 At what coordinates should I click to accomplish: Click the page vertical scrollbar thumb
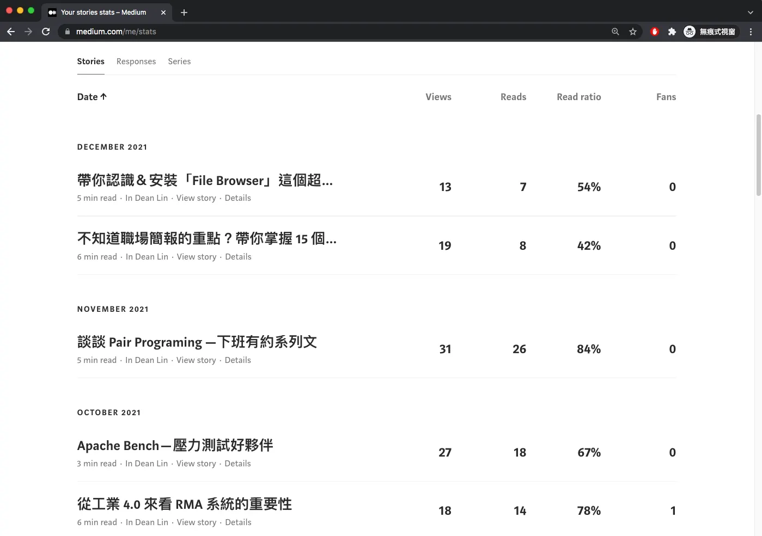tap(758, 155)
